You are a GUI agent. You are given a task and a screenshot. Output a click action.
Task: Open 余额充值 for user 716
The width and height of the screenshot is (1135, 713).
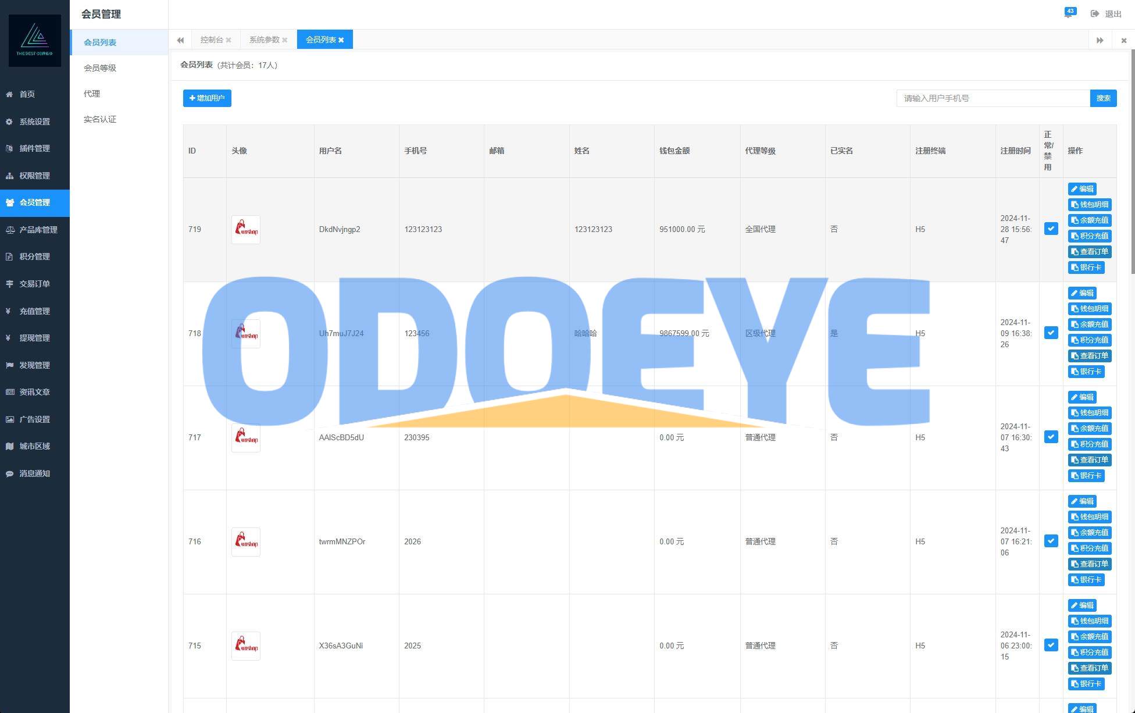pos(1090,533)
